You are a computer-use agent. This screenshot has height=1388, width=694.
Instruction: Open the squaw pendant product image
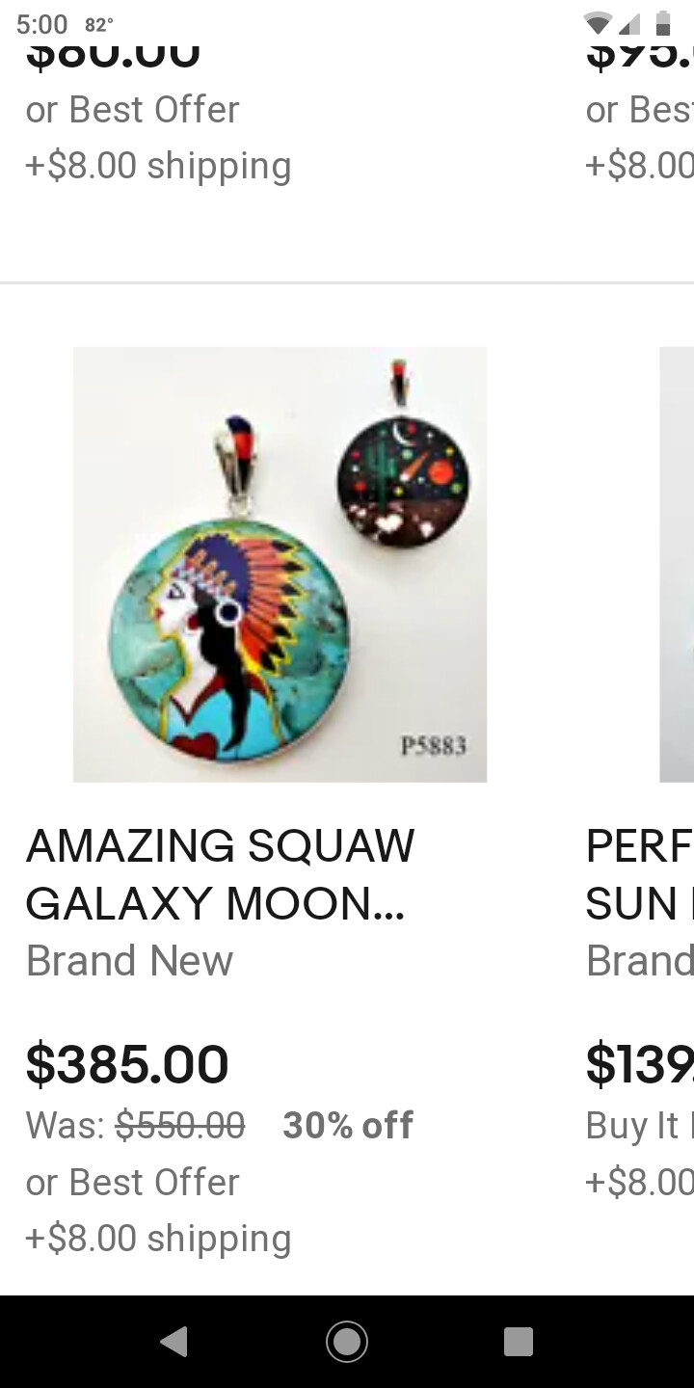(x=280, y=564)
